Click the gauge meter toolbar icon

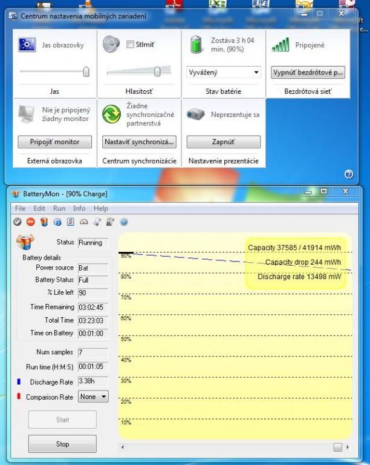(x=83, y=222)
